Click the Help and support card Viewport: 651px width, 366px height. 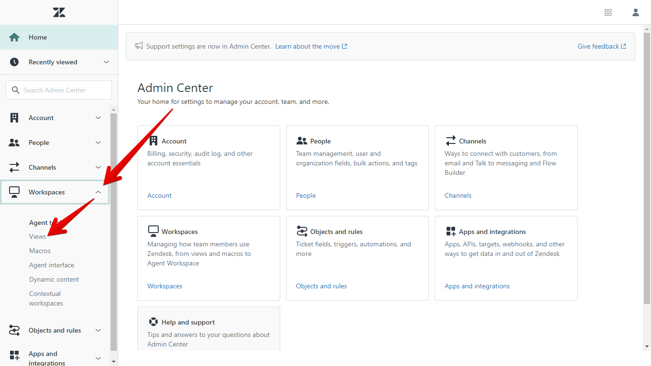coord(209,329)
